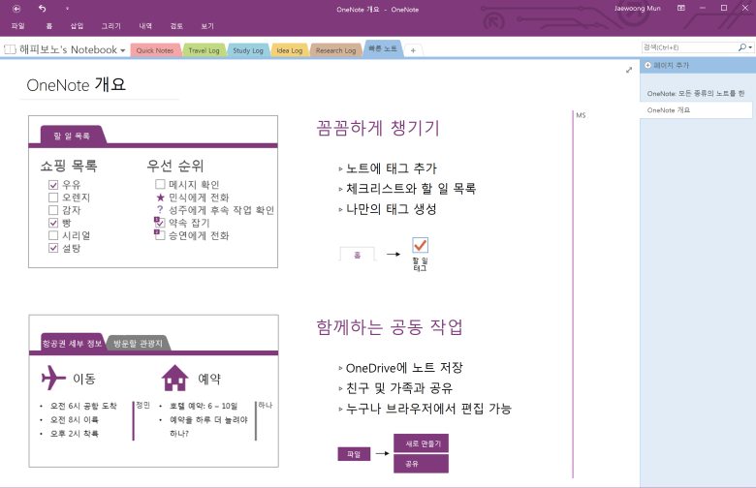This screenshot has height=488, width=756.
Task: Switch to the Study Log section
Action: pos(248,50)
